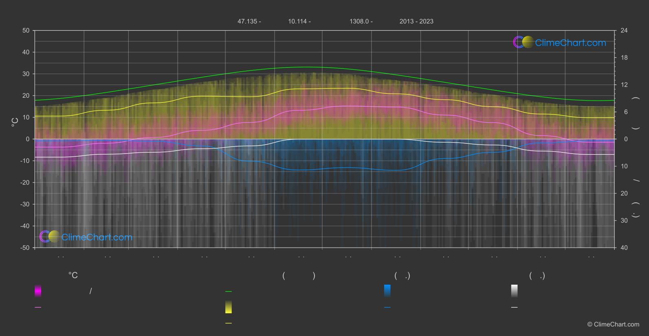Click the °C legend group heading
The image size is (649, 336).
[x=73, y=276]
